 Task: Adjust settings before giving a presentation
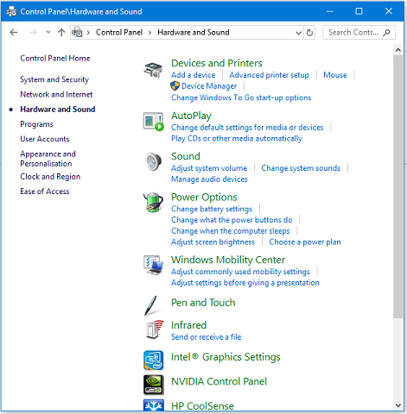245,283
